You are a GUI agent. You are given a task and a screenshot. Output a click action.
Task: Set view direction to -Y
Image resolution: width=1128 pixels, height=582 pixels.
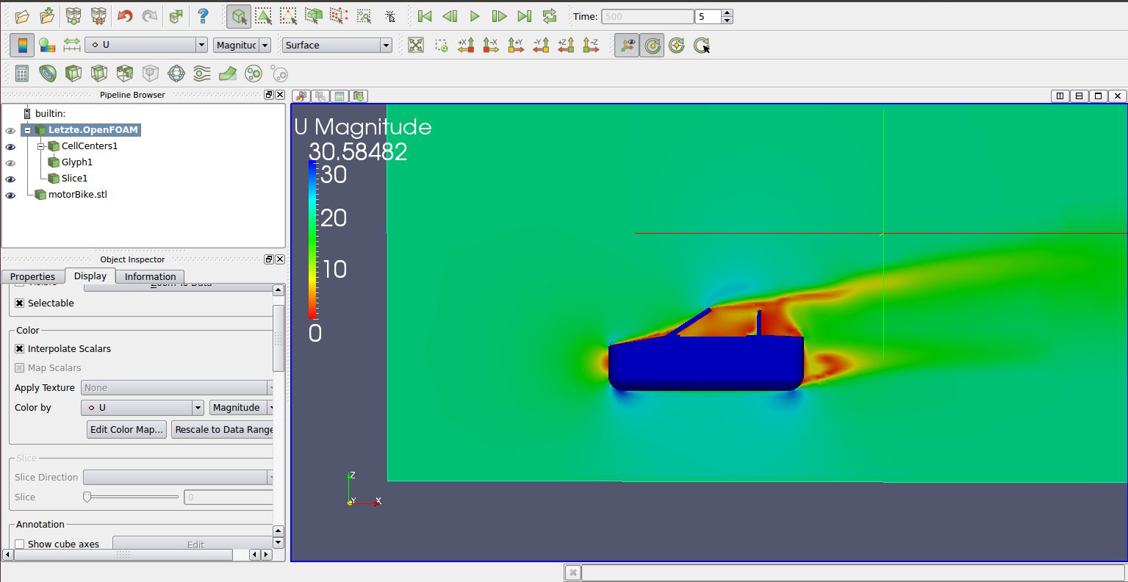(x=541, y=46)
